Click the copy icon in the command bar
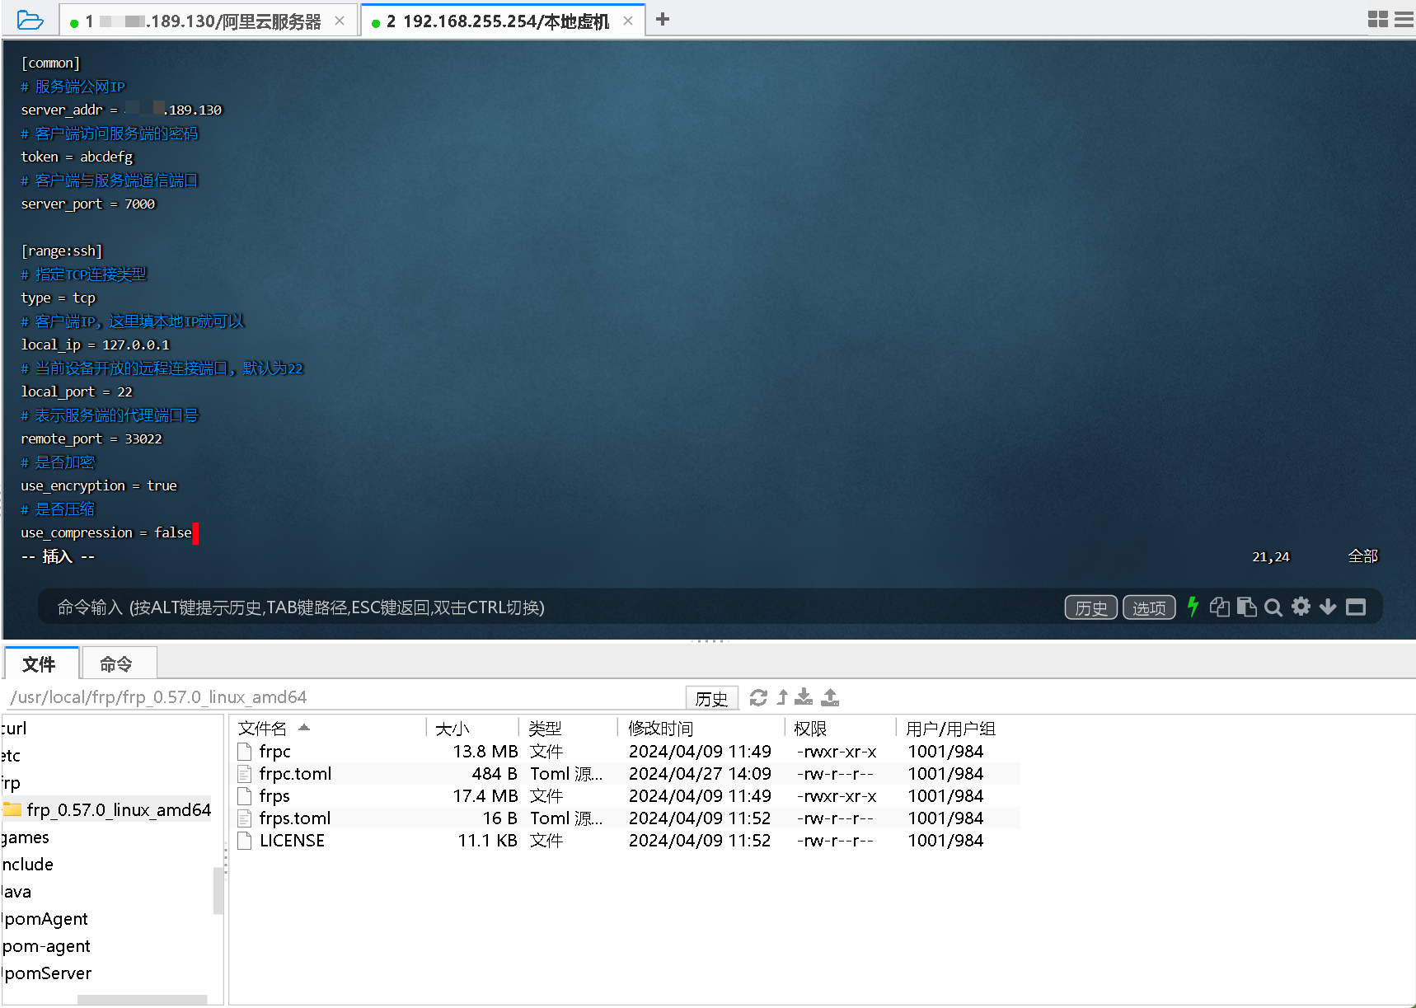Viewport: 1416px width, 1008px height. [1220, 607]
